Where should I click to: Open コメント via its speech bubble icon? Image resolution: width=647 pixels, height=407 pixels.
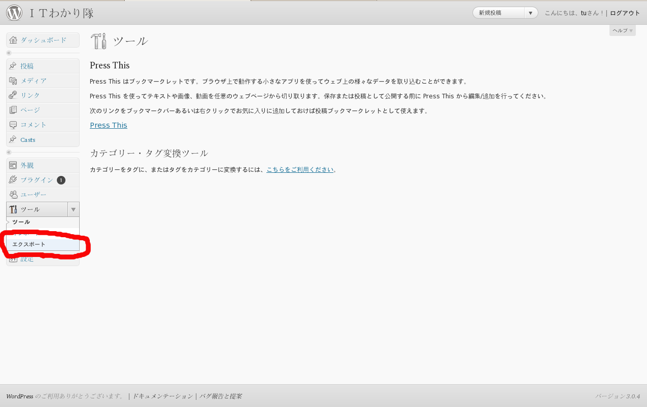(13, 125)
